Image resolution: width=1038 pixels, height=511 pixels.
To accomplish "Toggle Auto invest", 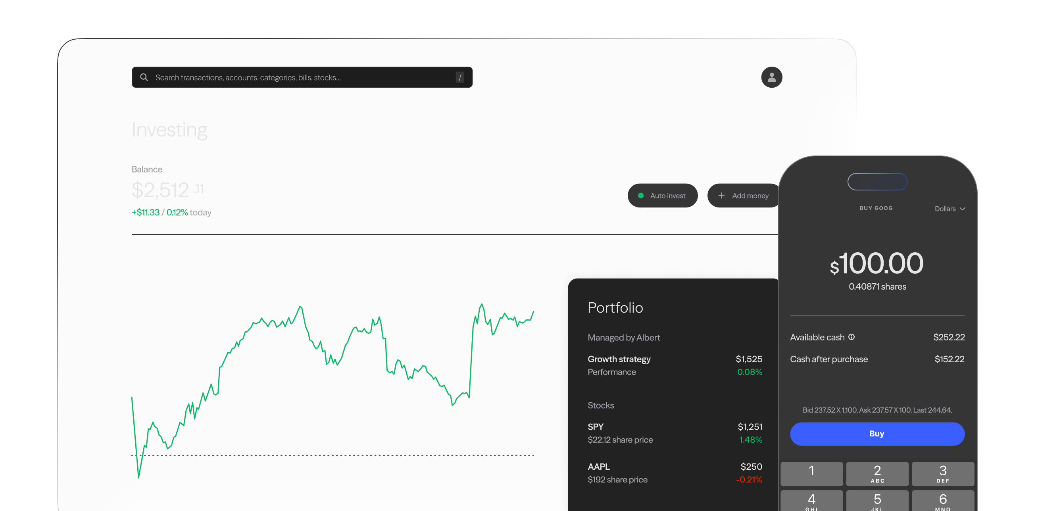I will pyautogui.click(x=663, y=196).
